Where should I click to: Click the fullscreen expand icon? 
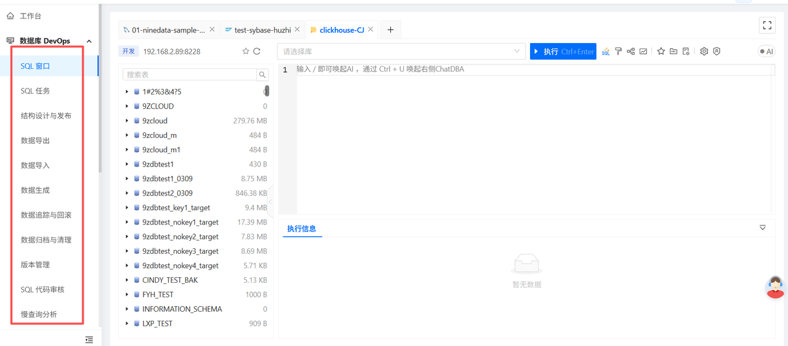coord(767,25)
